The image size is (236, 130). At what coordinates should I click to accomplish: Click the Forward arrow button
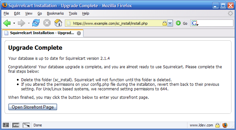[22, 23]
